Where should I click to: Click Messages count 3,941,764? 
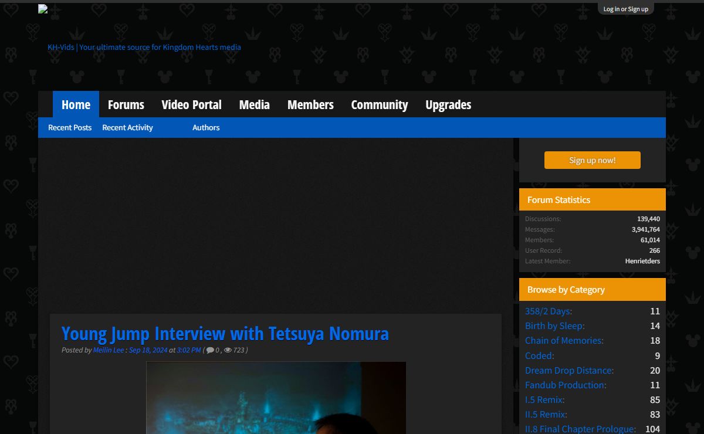646,229
